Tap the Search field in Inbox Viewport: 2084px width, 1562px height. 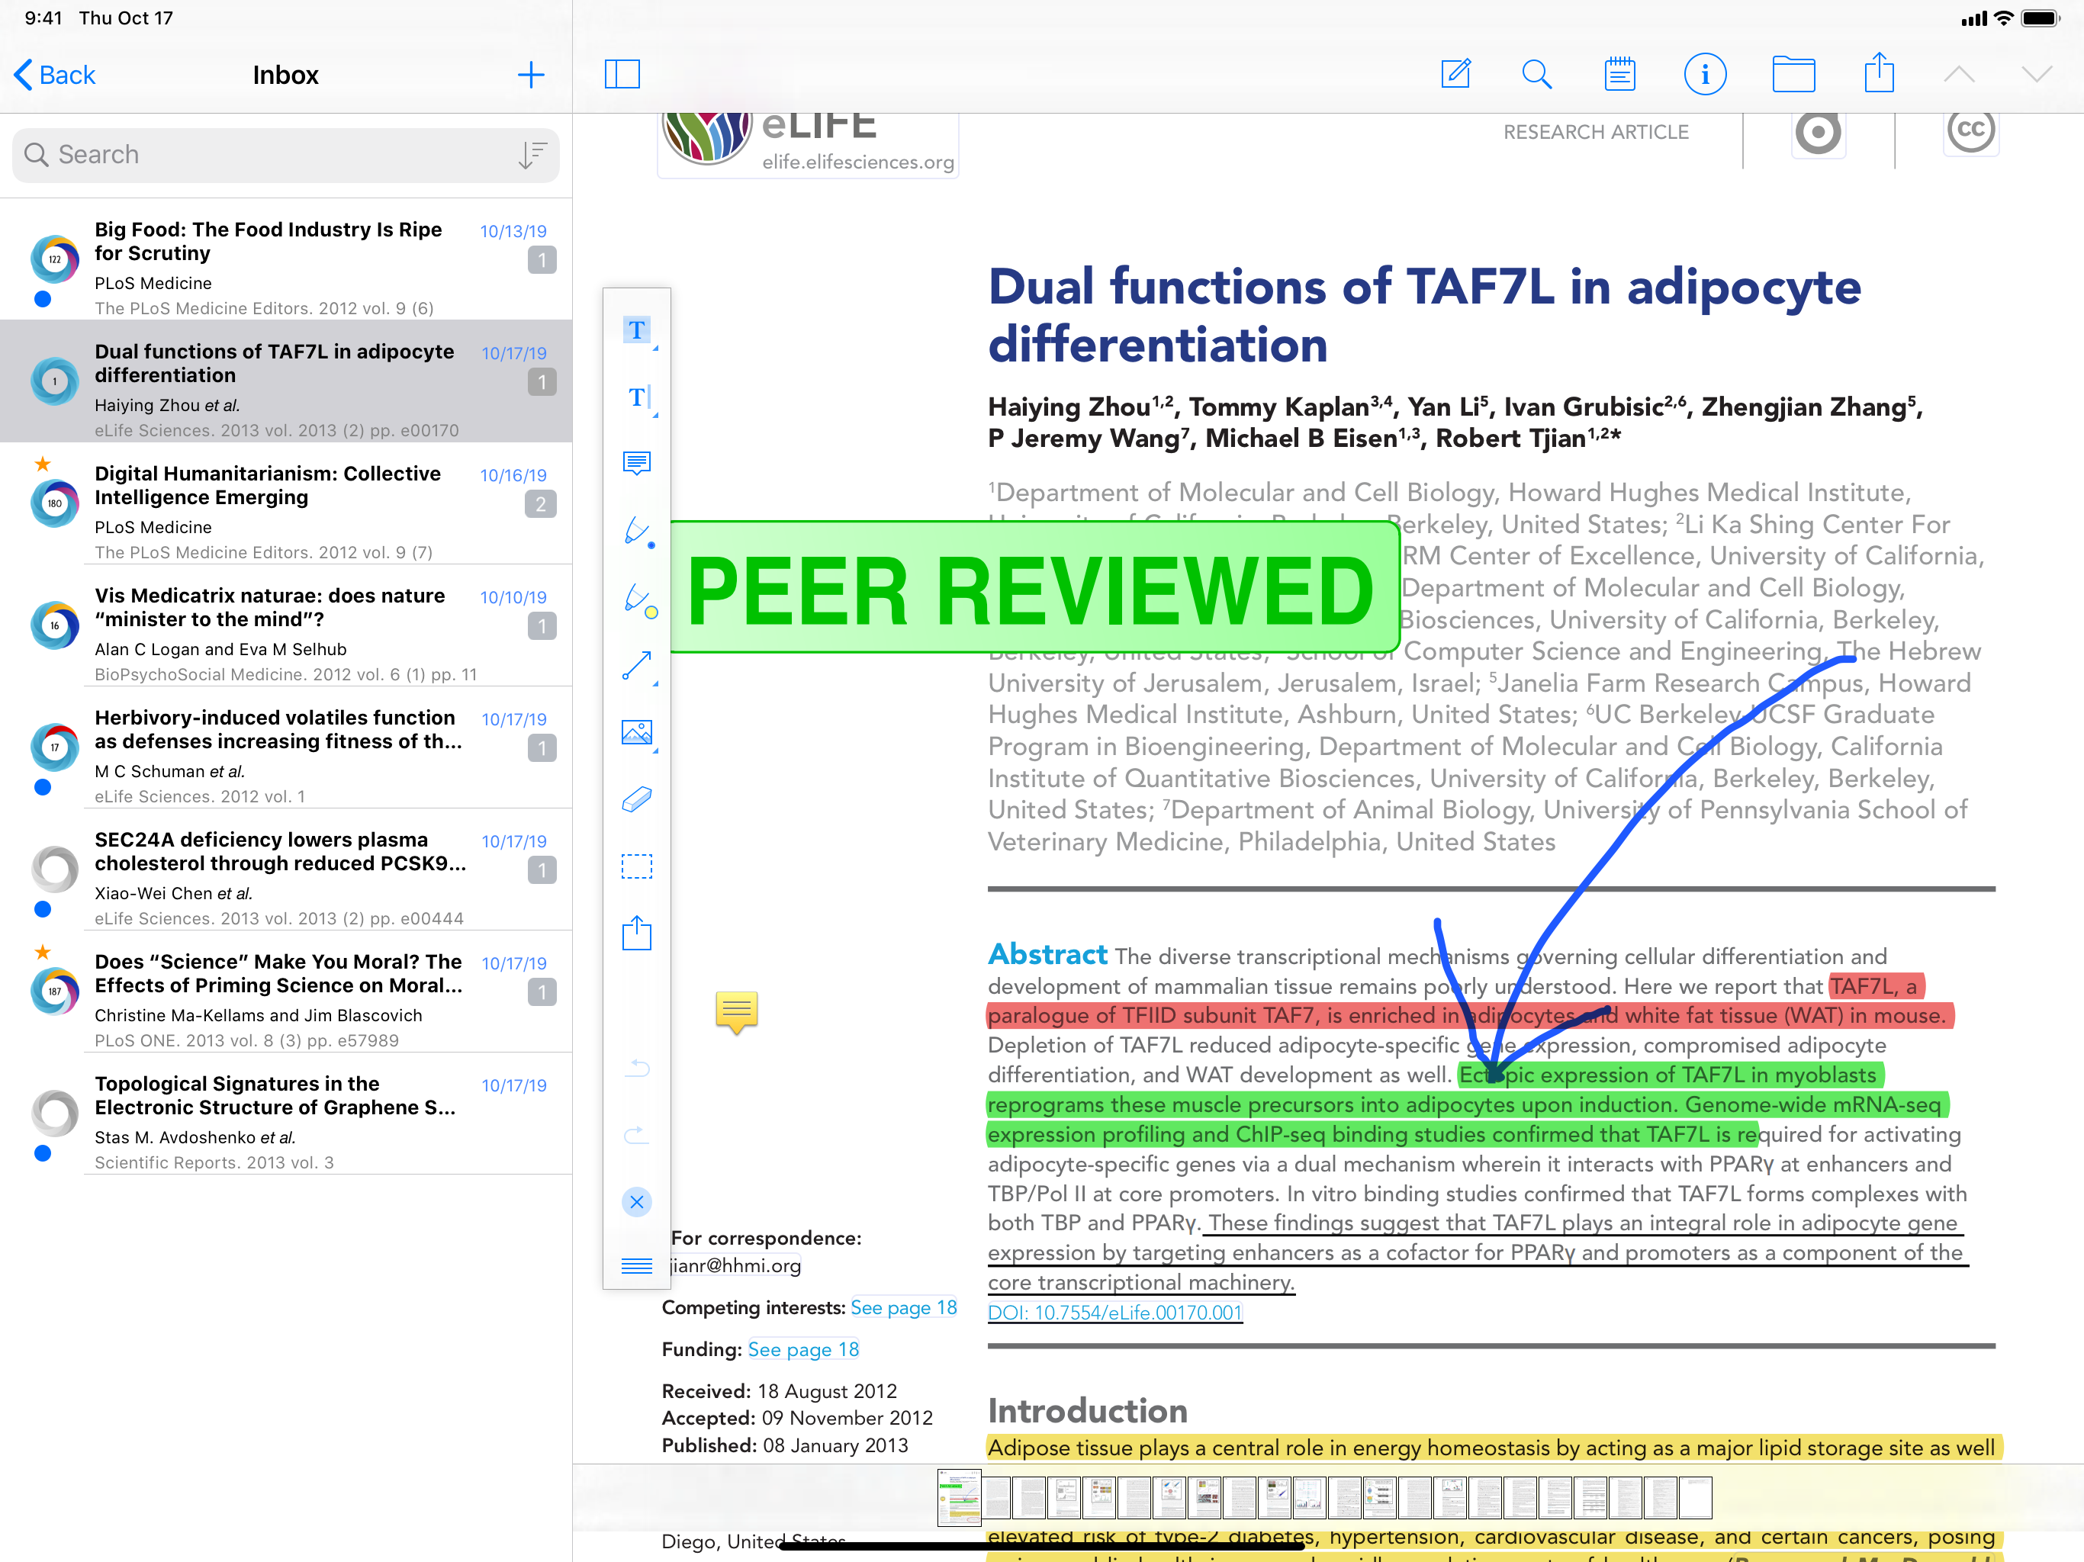point(285,155)
